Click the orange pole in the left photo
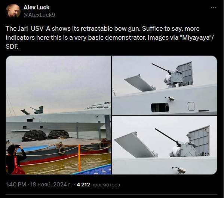Image resolution: width=224 pixels, height=198 pixels. pyautogui.click(x=79, y=158)
